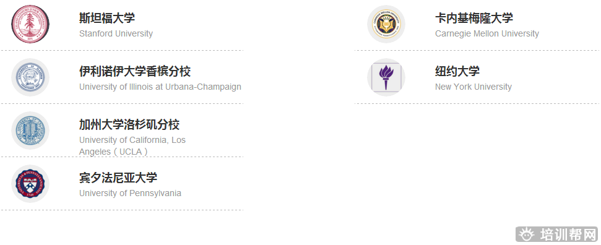Click the Carnegie Mellon University English subtitle
This screenshot has height=245, width=601.
[x=486, y=34]
